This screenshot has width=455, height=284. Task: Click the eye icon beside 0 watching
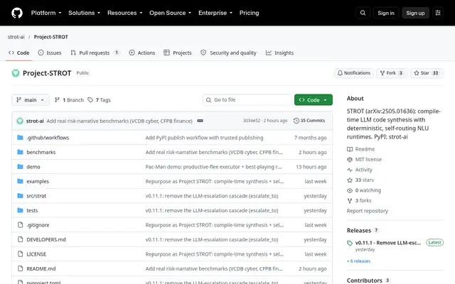tap(350, 190)
